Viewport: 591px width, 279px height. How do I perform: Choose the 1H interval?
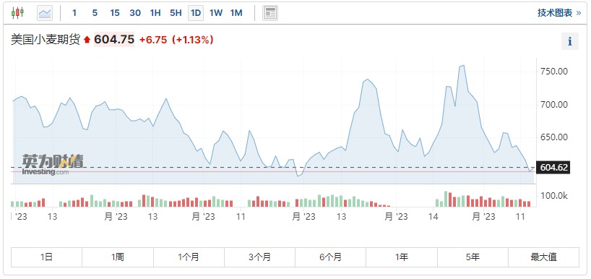155,13
